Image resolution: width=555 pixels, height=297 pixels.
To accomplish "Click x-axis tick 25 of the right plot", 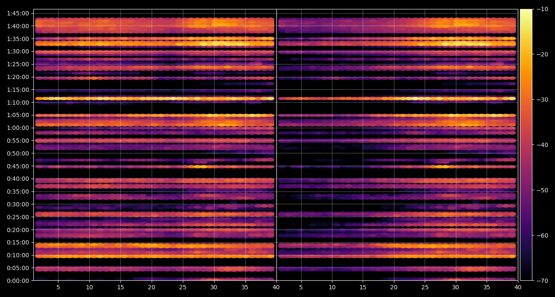I will tap(425, 287).
